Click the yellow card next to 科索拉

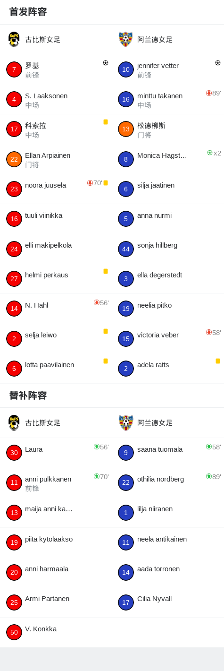click(106, 122)
